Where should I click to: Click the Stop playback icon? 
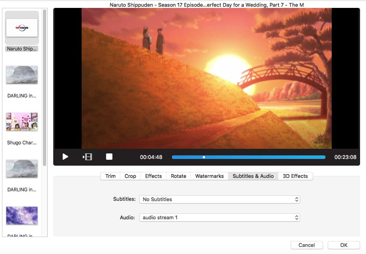(109, 157)
